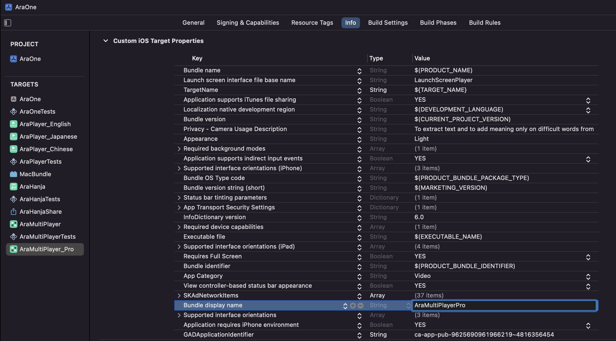This screenshot has width=616, height=341.
Task: Toggle Application requires iPhone environment value stepper
Action: click(588, 325)
